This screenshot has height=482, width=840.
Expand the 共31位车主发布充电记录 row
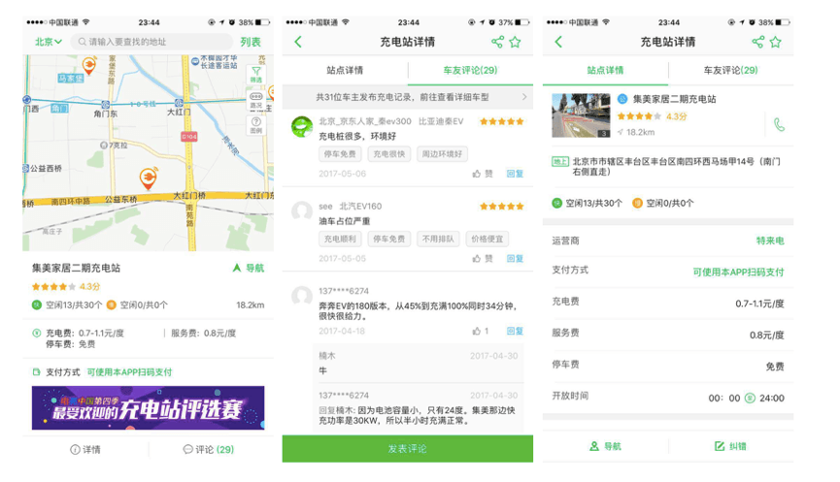click(408, 97)
